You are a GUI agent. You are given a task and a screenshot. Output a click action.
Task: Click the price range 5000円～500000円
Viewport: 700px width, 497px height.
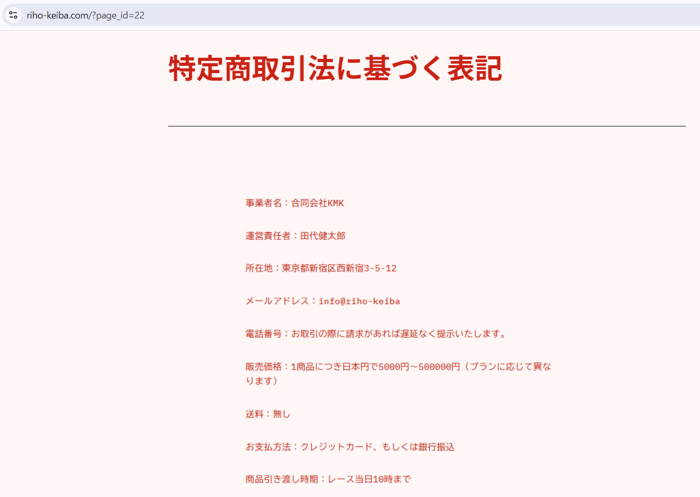point(419,367)
